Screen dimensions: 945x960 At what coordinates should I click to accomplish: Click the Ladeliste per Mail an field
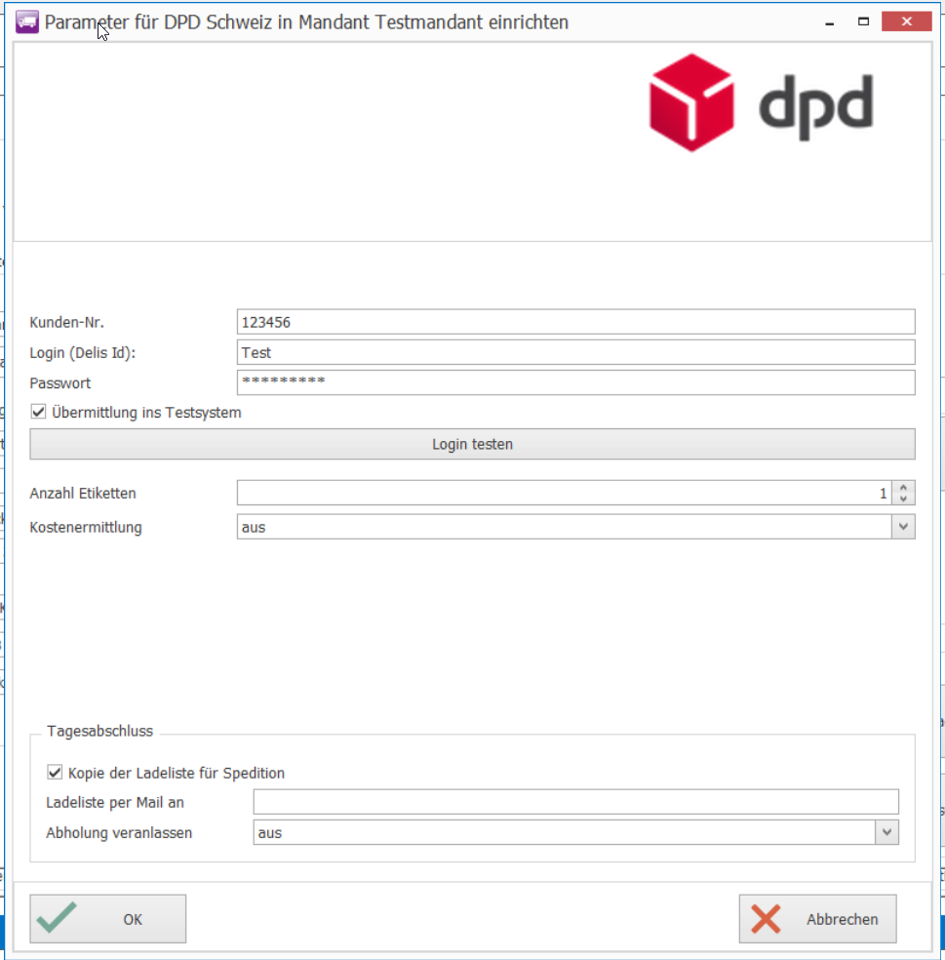pyautogui.click(x=575, y=802)
